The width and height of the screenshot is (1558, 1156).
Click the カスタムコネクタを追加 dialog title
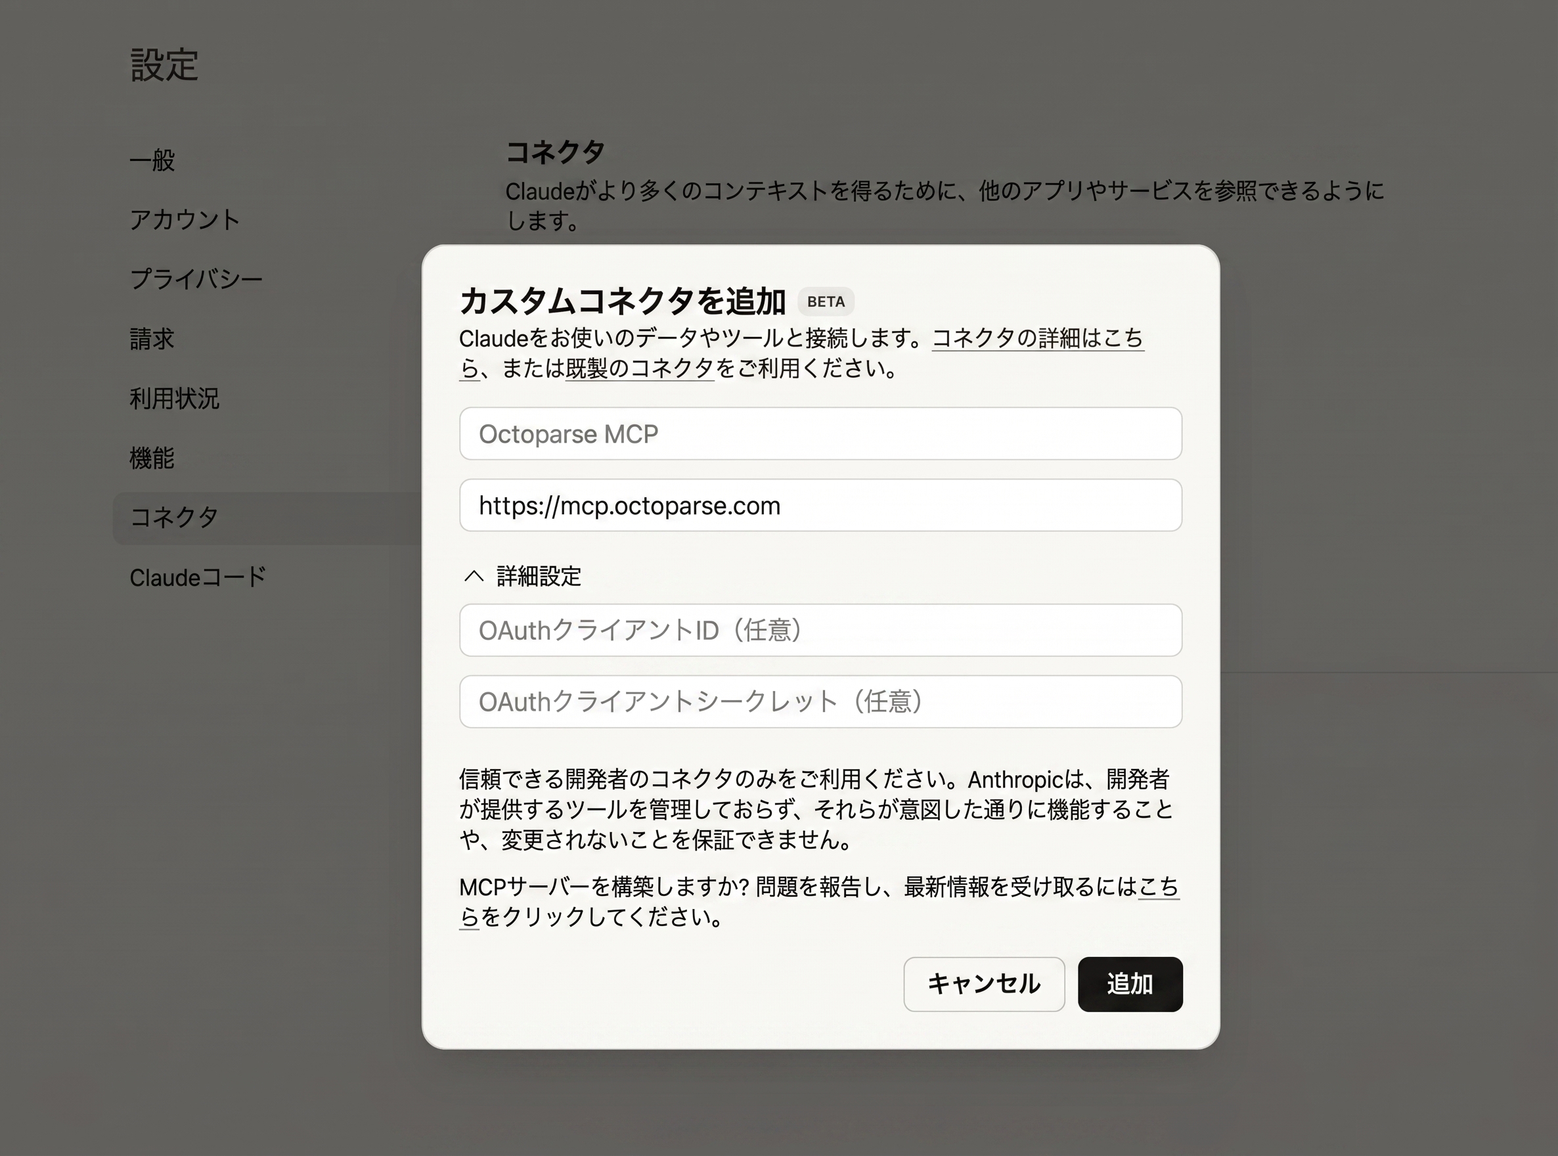coord(623,301)
